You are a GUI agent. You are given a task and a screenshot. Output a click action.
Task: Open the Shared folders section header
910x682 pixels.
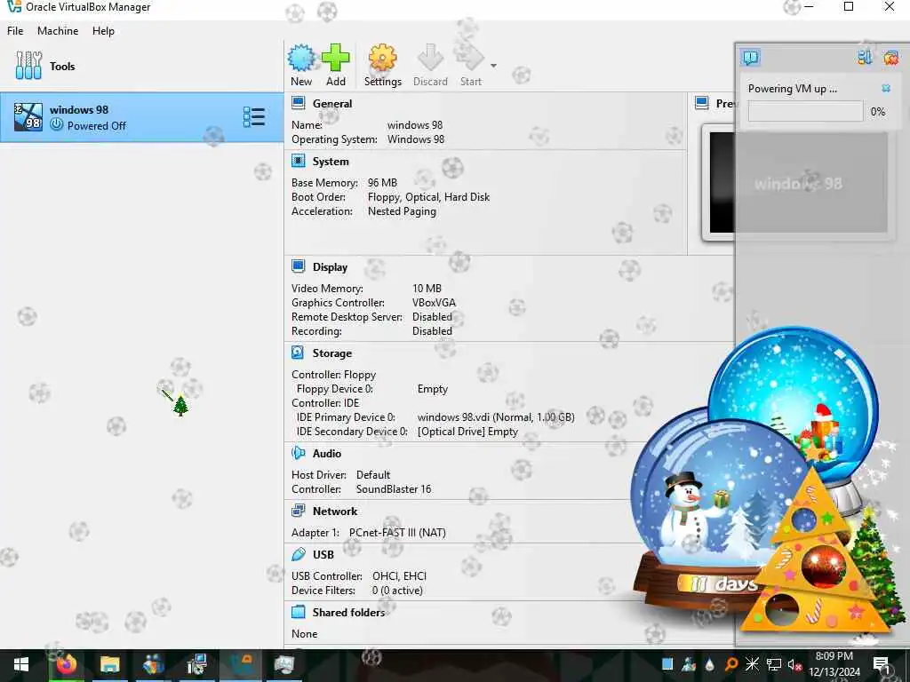[x=348, y=613]
